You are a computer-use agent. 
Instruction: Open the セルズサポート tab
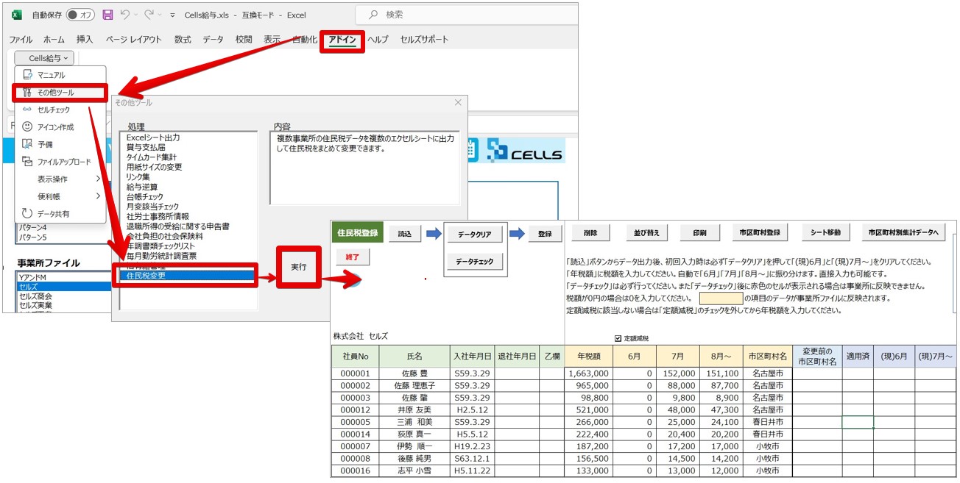click(424, 40)
